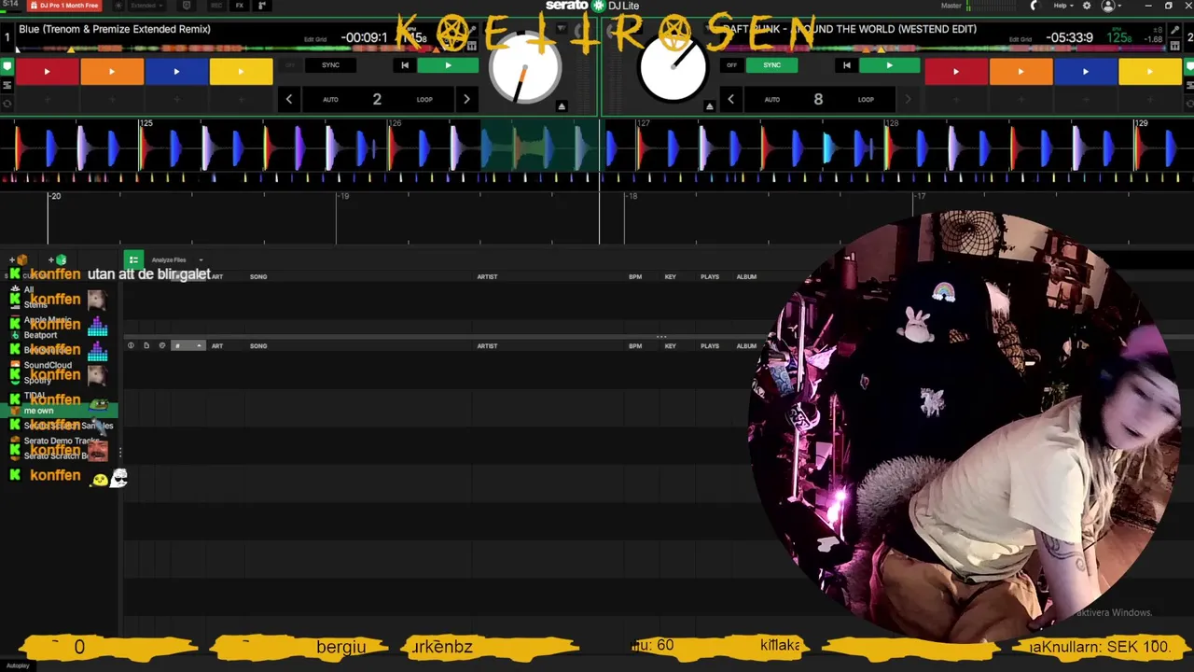Activate LOOP on the right deck
Image resolution: width=1194 pixels, height=672 pixels.
tap(866, 99)
